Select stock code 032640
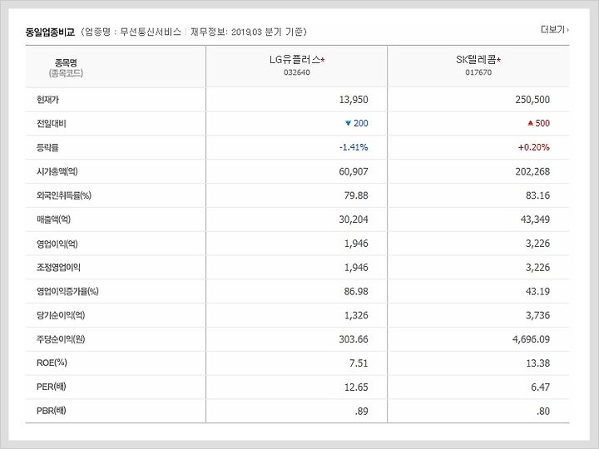The height and width of the screenshot is (449, 599). click(297, 72)
